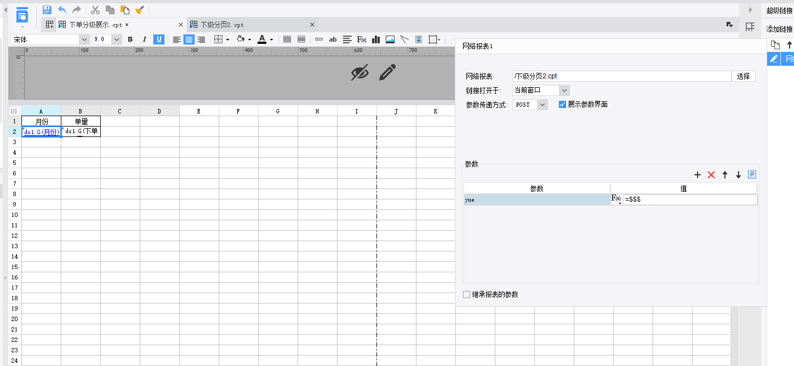Uncheck 展示参数界面 checkbox
Screen dimensions: 794x366
coord(562,104)
